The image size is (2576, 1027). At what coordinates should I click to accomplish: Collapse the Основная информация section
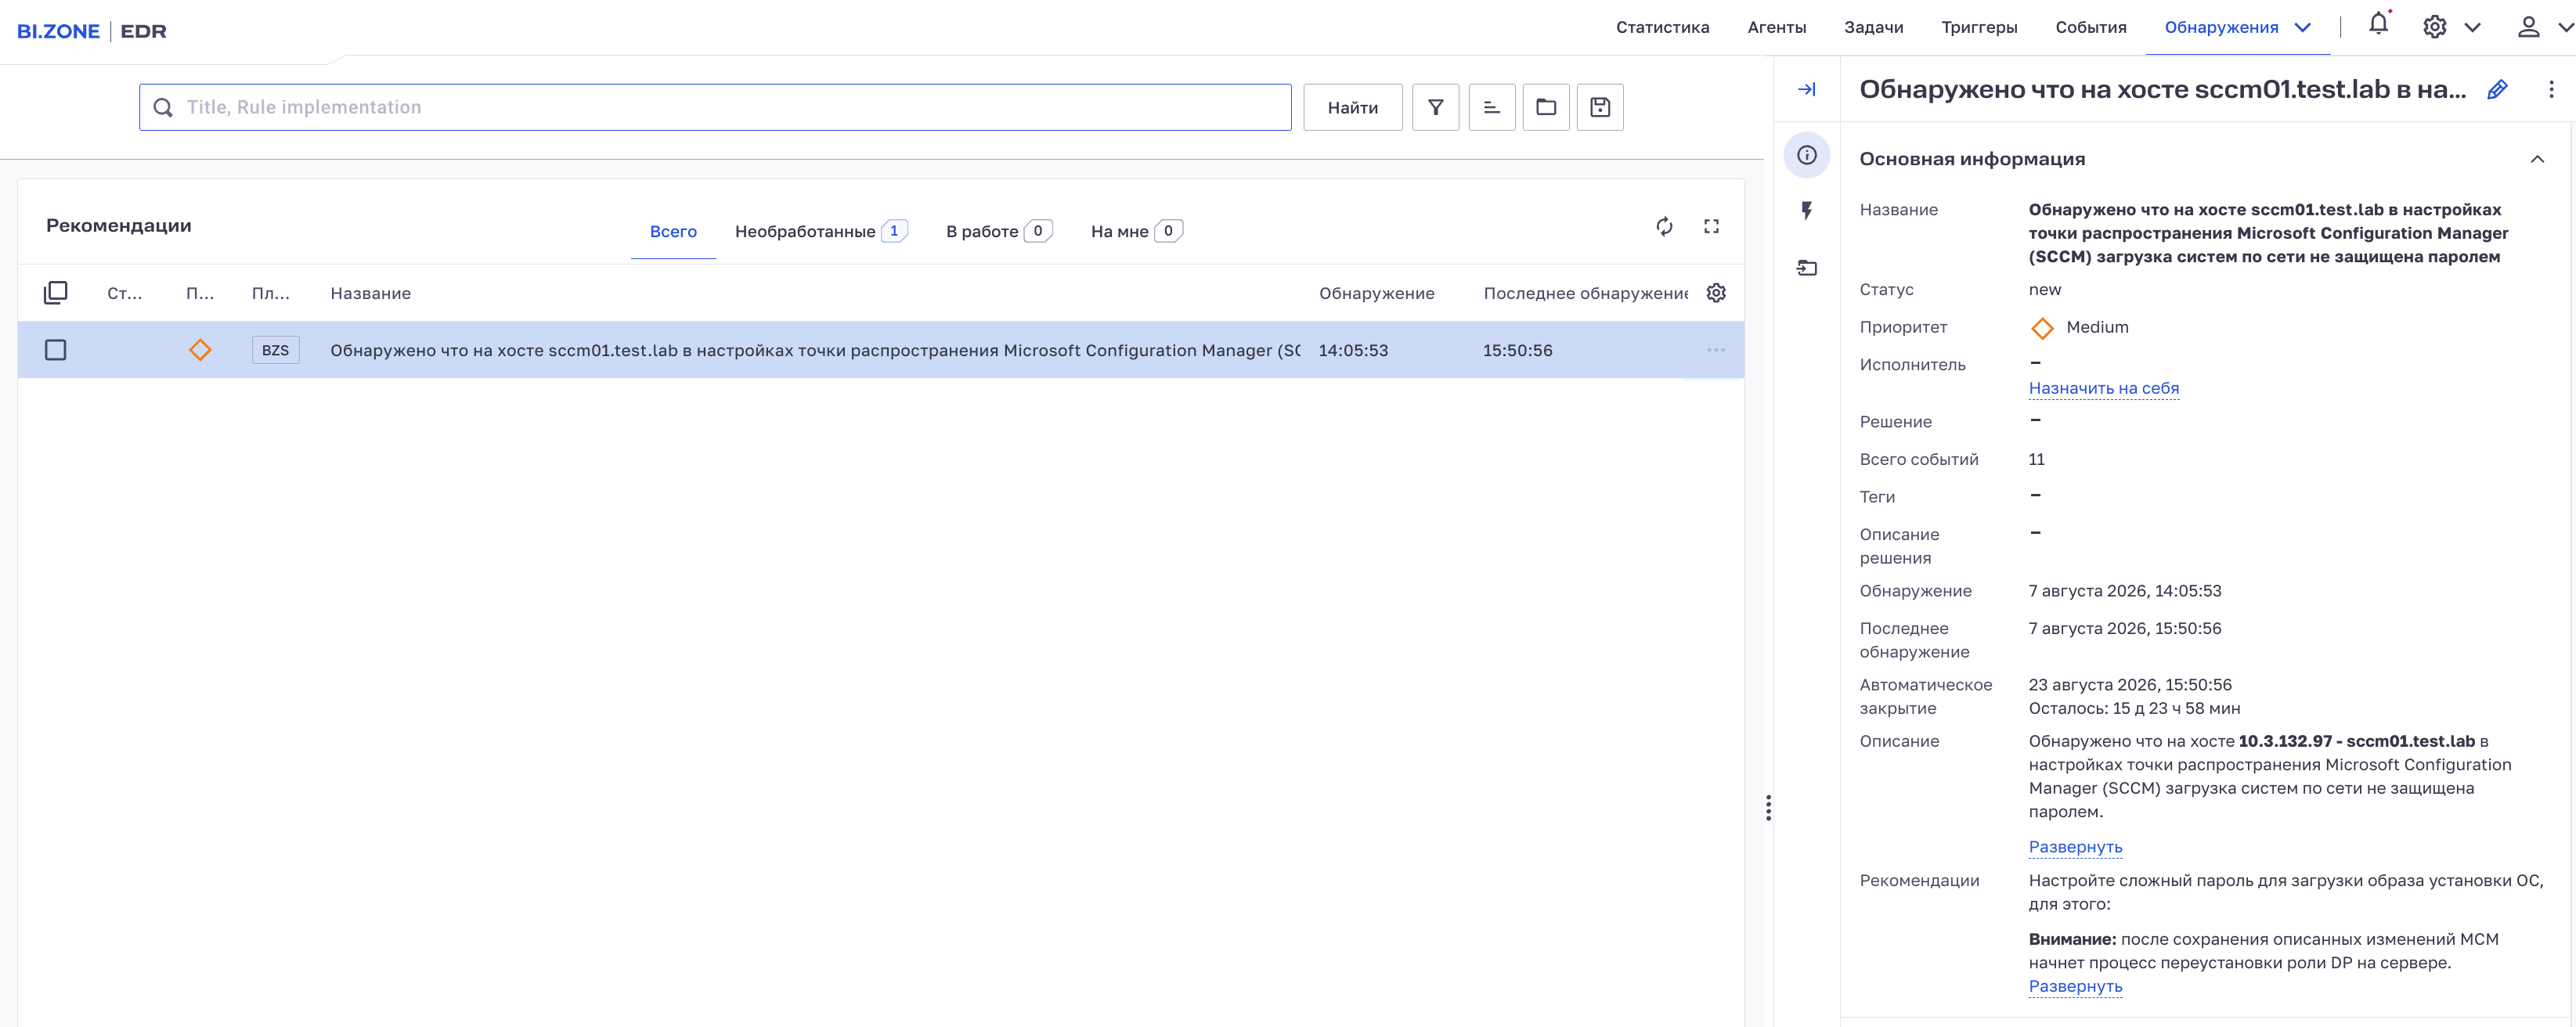(2537, 159)
